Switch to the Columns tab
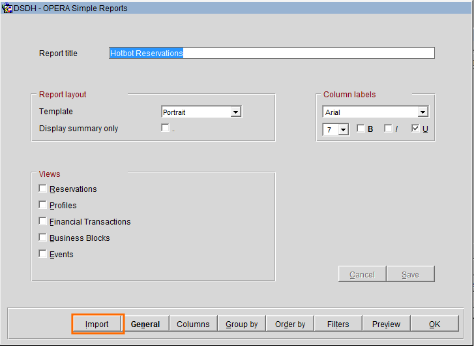This screenshot has width=474, height=346. pos(193,324)
